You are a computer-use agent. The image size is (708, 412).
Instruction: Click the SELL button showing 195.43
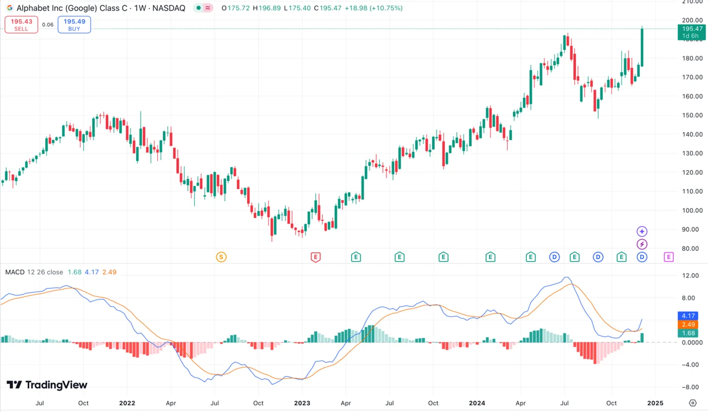click(21, 24)
